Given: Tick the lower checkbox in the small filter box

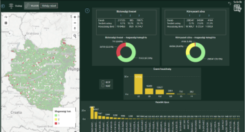Looking at the screenshot, I should (103, 86).
